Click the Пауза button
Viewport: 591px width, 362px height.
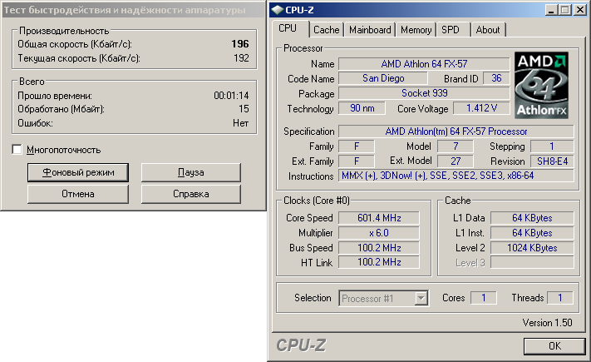coord(190,172)
